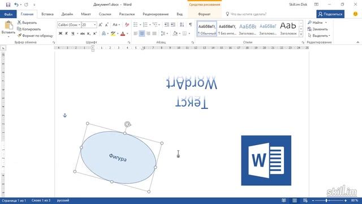Open the change case Aa dropdown

coord(116,25)
